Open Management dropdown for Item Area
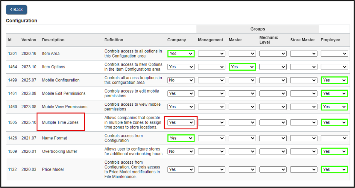 [211, 54]
